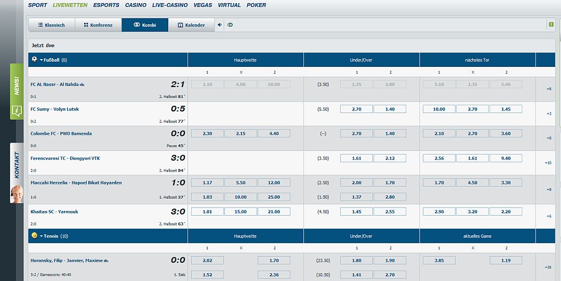Image resolution: width=561 pixels, height=281 pixels.
Task: Open POKER in the top navigation
Action: 256,5
